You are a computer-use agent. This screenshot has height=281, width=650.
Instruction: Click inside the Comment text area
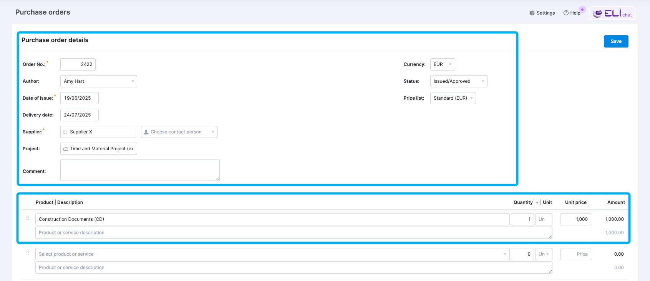point(140,170)
